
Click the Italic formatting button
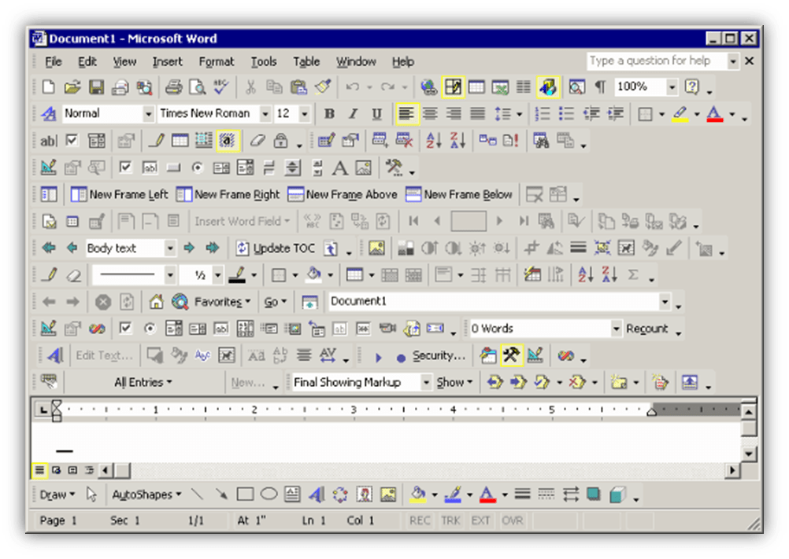pyautogui.click(x=354, y=114)
